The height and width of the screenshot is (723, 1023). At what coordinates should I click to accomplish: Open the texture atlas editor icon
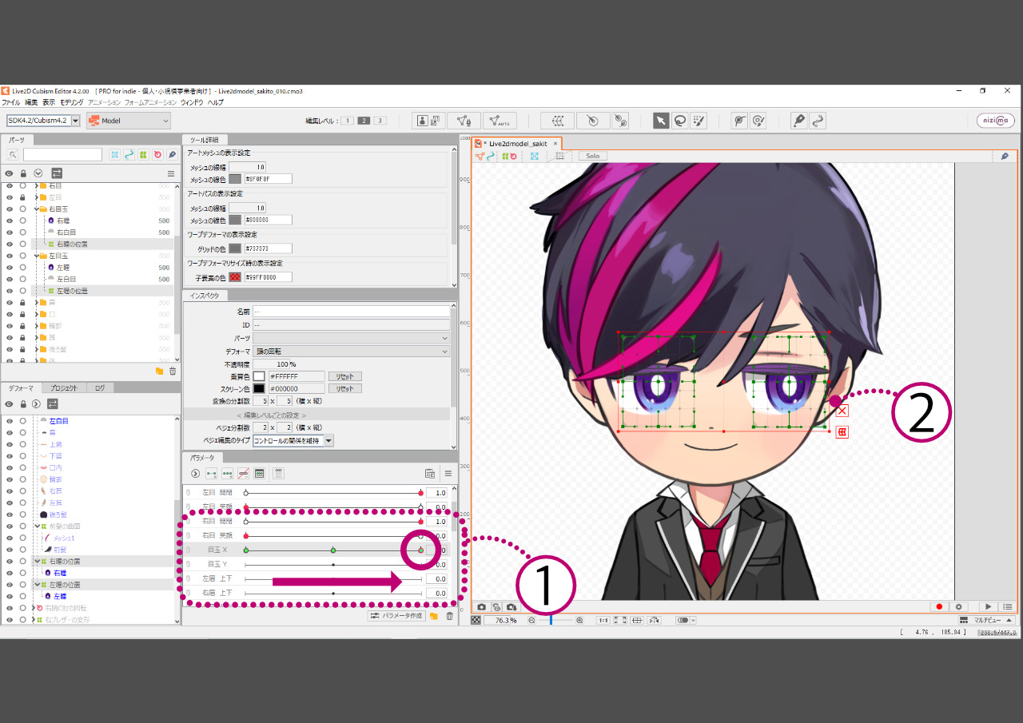pyautogui.click(x=429, y=121)
